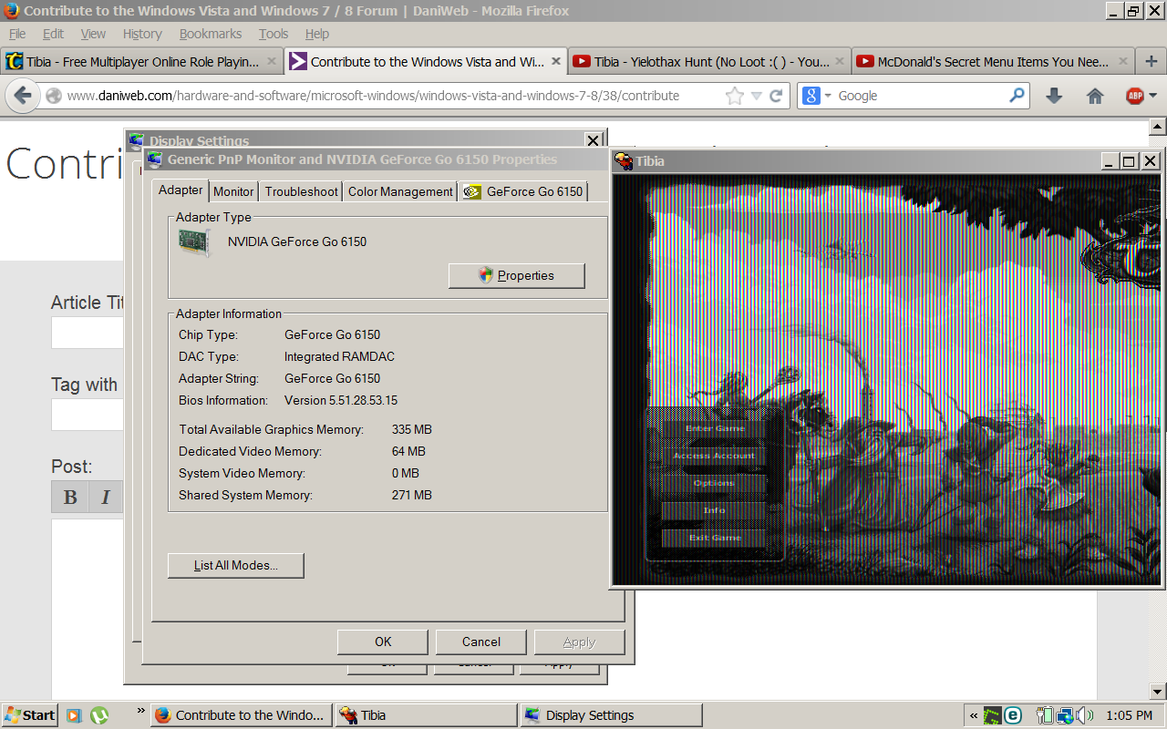Click Enter Game in the Tibia window
The image size is (1167, 729).
(715, 428)
